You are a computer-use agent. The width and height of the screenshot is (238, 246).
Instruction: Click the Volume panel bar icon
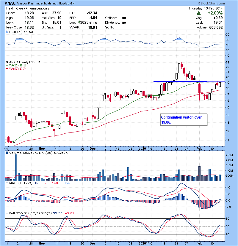(7, 153)
